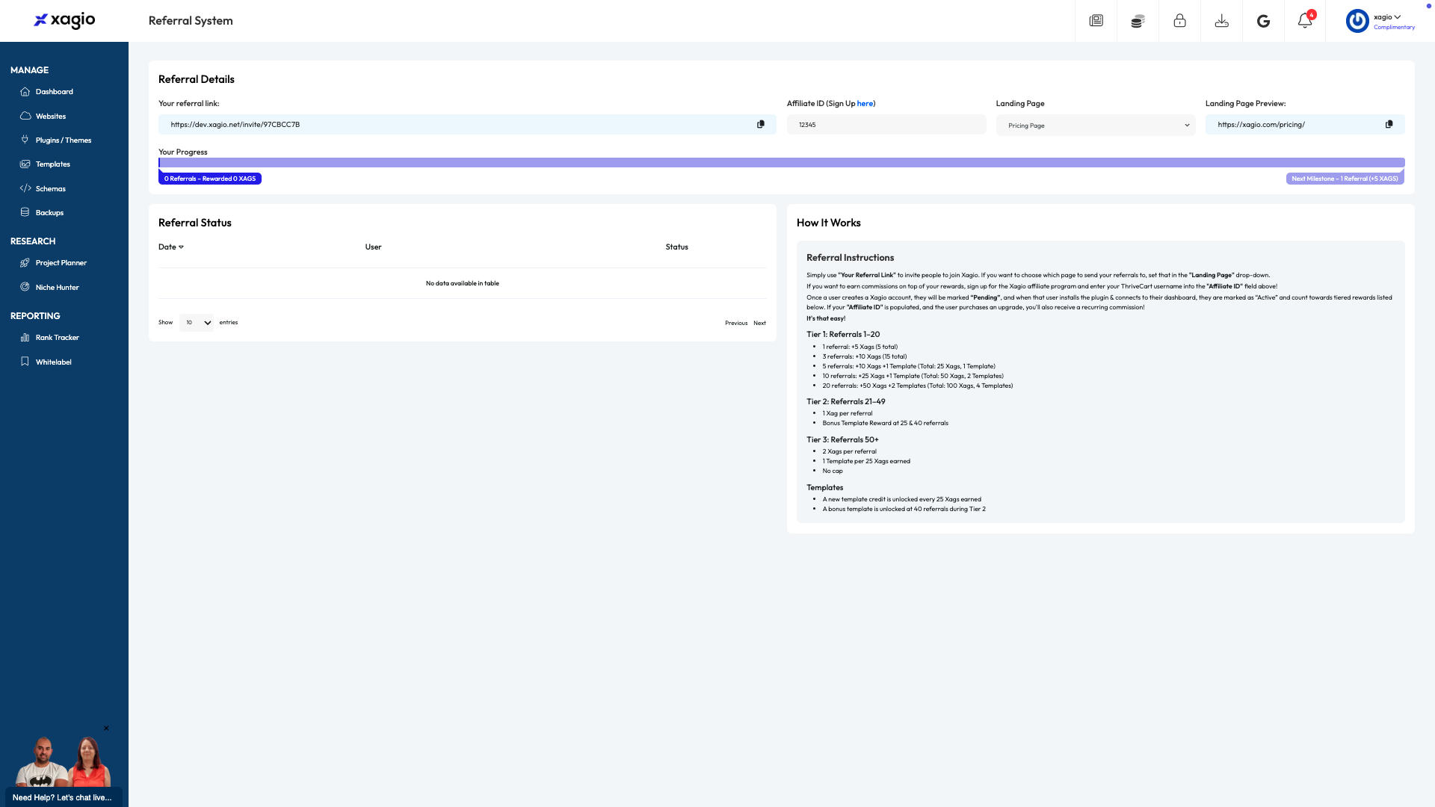Open Templates page
Image resolution: width=1435 pixels, height=807 pixels.
(x=53, y=164)
